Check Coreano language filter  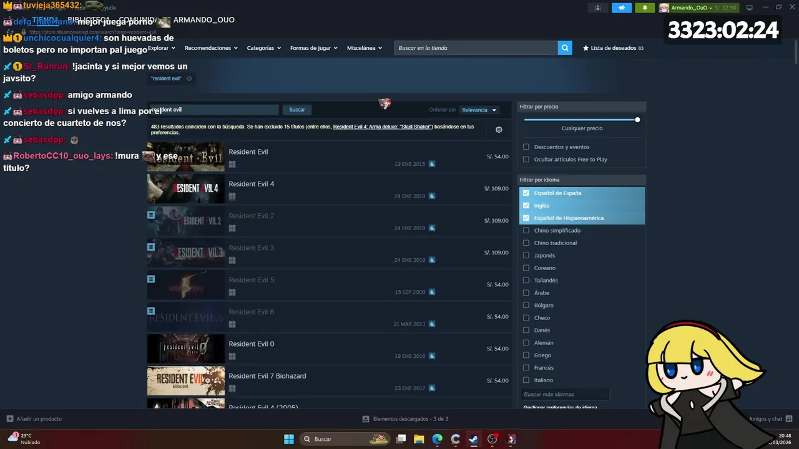tap(526, 268)
